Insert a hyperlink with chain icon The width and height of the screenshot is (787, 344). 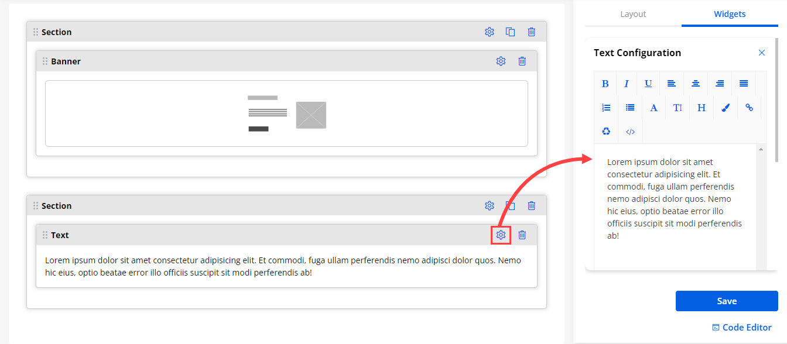[749, 108]
